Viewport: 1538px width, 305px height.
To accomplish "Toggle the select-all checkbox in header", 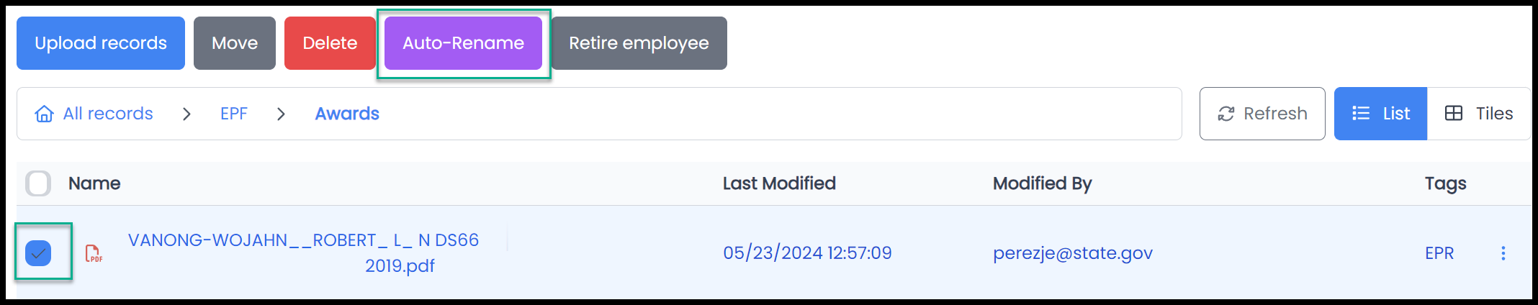I will 38,183.
